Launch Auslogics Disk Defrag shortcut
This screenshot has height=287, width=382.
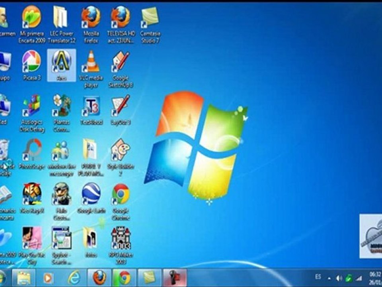[x=32, y=113]
